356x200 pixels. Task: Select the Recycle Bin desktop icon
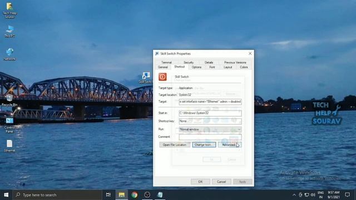(9, 100)
